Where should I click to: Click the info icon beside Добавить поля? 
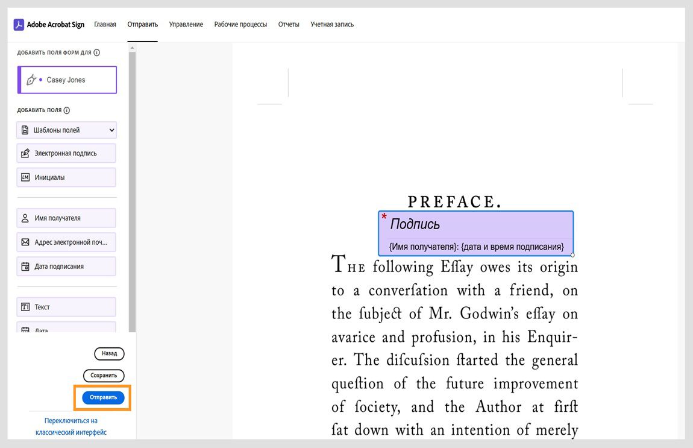pyautogui.click(x=67, y=110)
